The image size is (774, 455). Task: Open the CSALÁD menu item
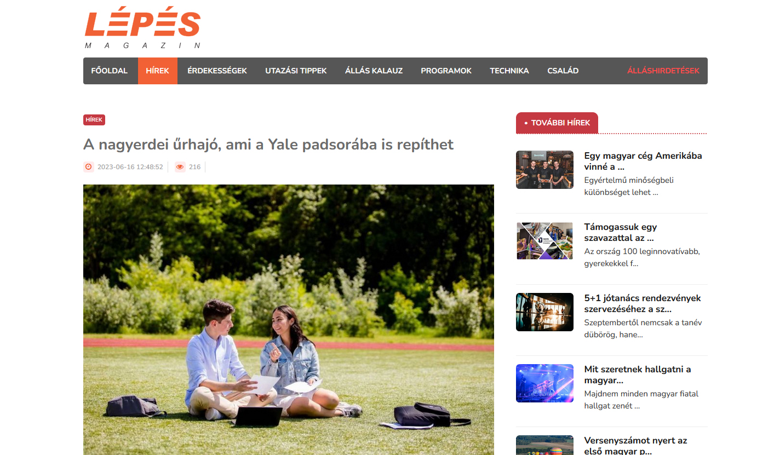[x=563, y=71]
